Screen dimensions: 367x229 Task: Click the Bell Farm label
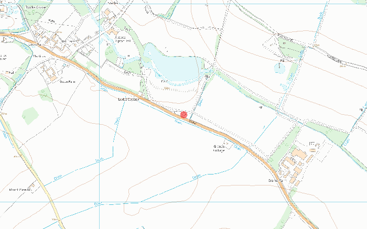point(68,41)
